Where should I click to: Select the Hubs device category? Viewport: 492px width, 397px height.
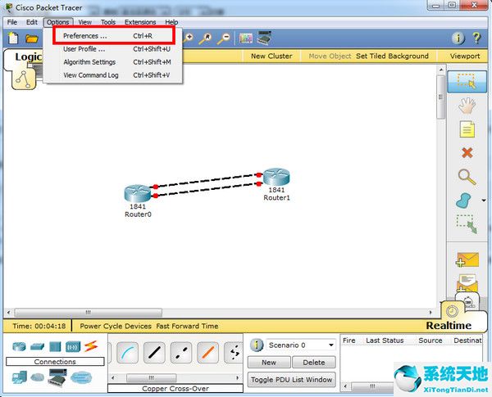[x=55, y=346]
